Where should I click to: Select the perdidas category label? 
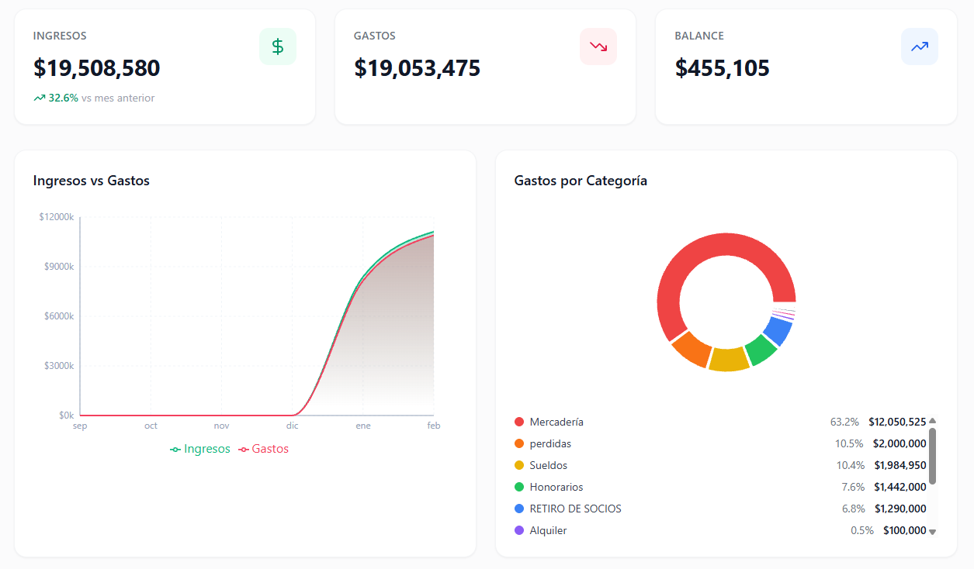550,443
